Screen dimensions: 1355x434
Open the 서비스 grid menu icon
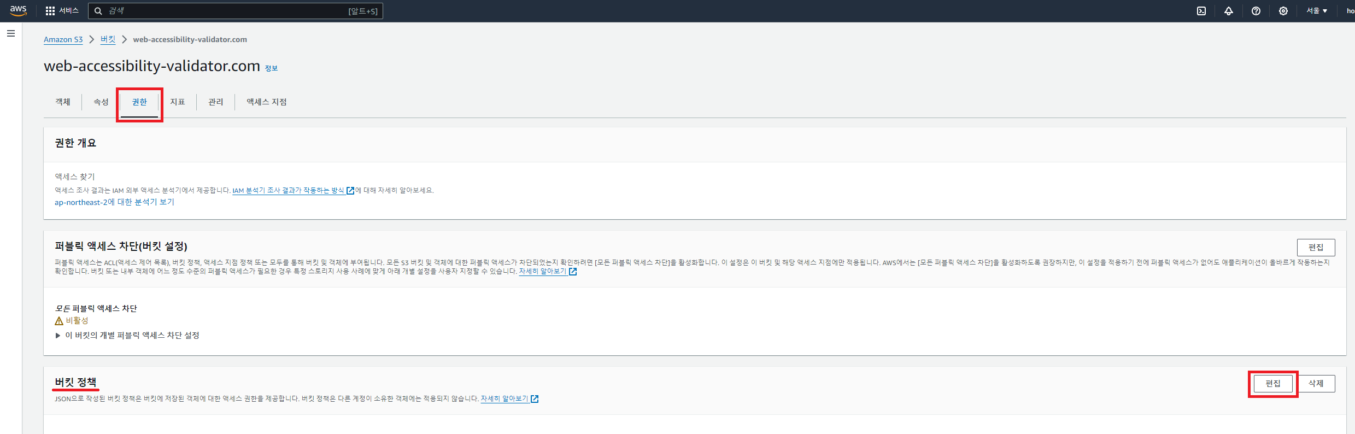(50, 11)
